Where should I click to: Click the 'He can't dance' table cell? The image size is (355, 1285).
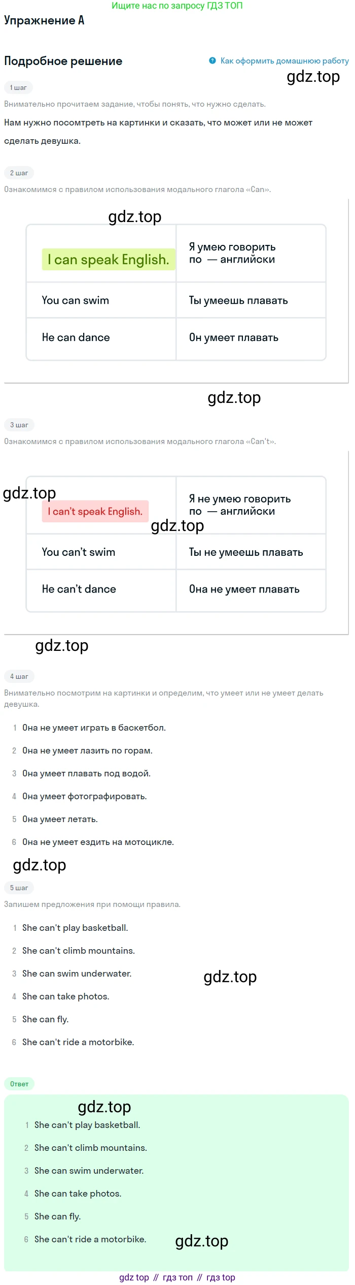click(x=101, y=589)
